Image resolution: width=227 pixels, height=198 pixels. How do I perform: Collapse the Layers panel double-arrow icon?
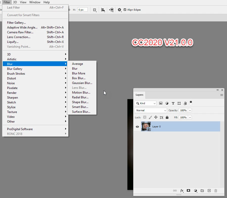point(218,90)
